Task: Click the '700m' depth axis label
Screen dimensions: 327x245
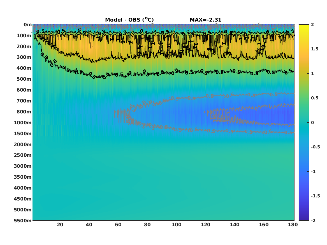Action: coord(24,101)
